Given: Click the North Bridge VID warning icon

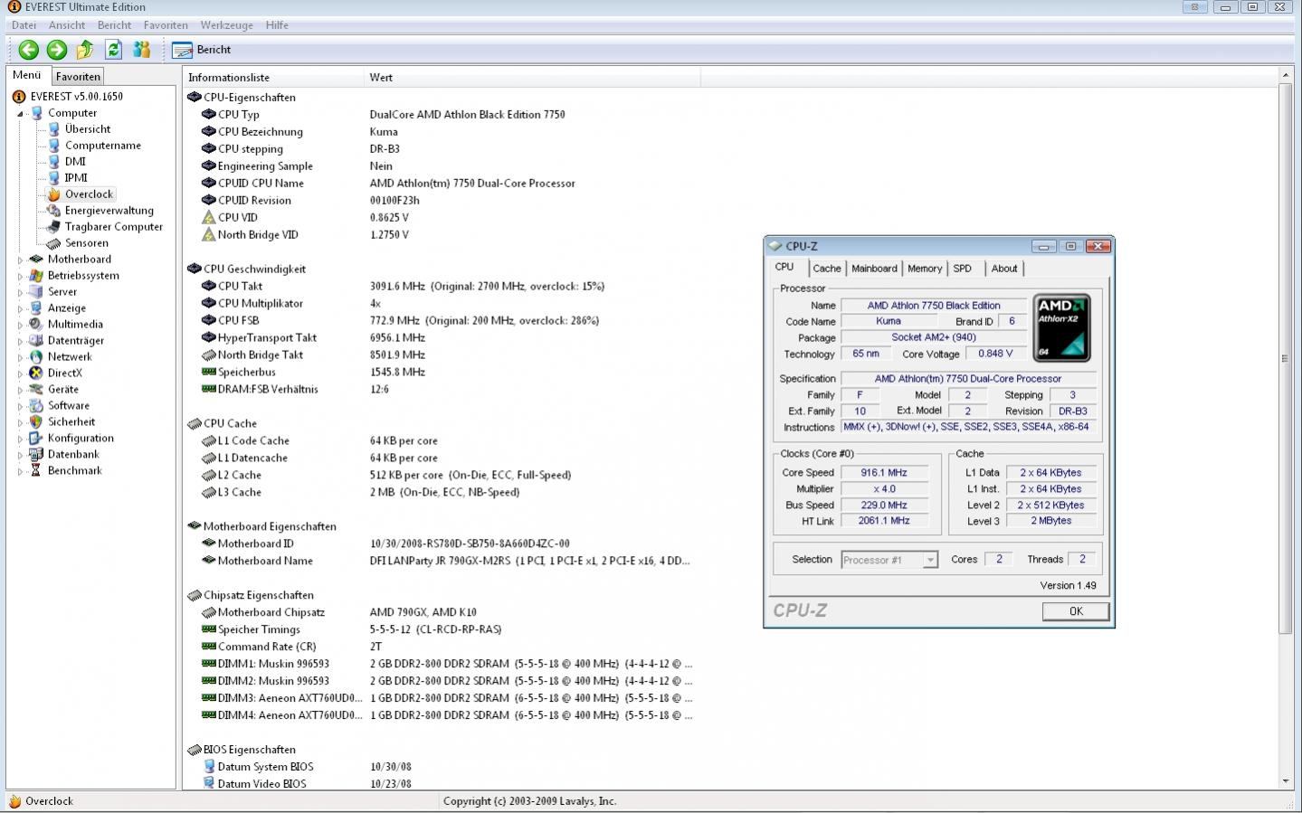Looking at the screenshot, I should coord(209,234).
